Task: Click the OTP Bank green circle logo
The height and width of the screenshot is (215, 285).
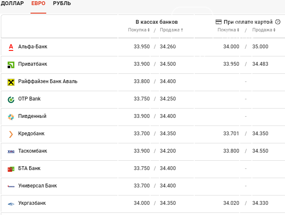Action: point(11,100)
